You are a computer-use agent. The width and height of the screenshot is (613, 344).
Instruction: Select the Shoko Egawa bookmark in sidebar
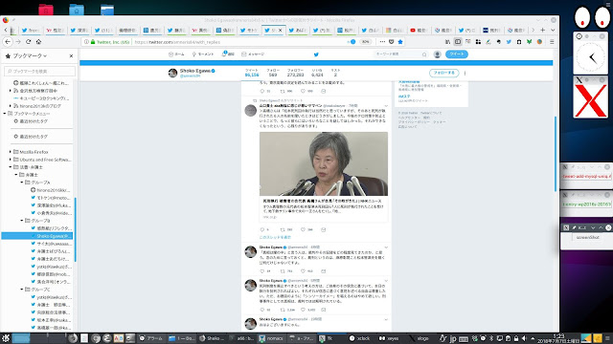(x=37, y=236)
